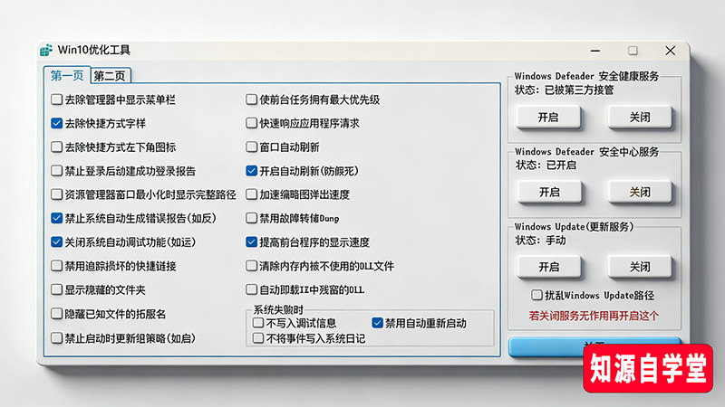This screenshot has height=407, width=725.
Task: Uncheck 禁用自动重新启动 option
Action: click(x=378, y=323)
